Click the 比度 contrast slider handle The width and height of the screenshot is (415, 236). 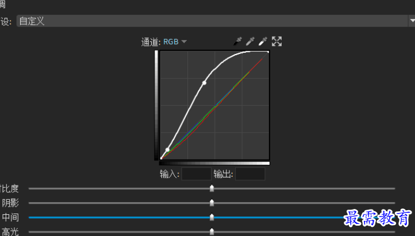[x=212, y=188]
